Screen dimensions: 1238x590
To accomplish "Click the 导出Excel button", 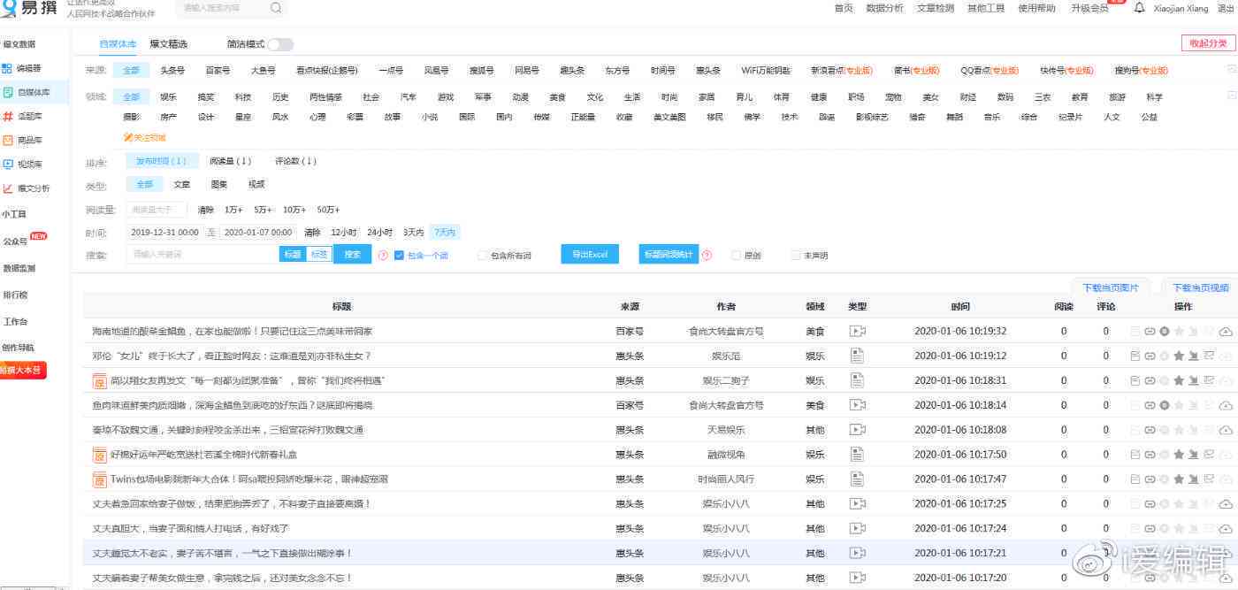I will click(x=590, y=255).
